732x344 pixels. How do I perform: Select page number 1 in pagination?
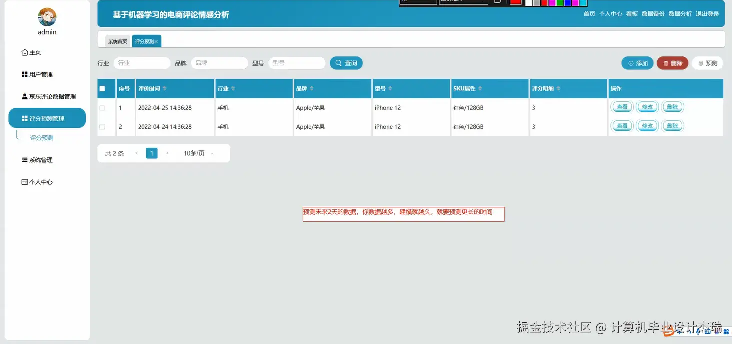[x=152, y=153]
